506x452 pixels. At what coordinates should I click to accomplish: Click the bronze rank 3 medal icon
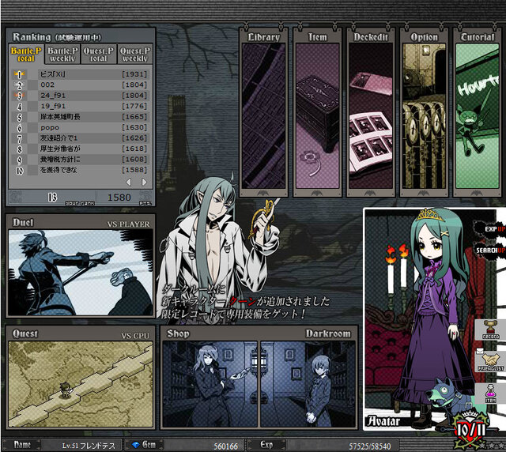[x=19, y=96]
